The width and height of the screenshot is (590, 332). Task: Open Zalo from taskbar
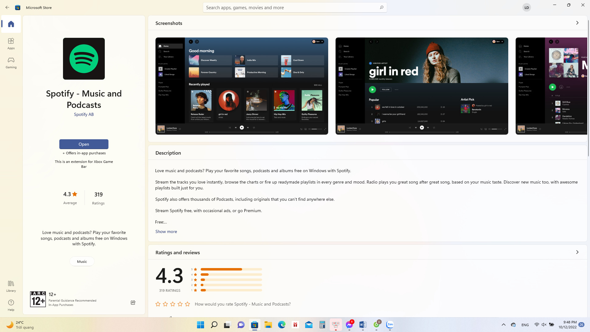[390, 325]
